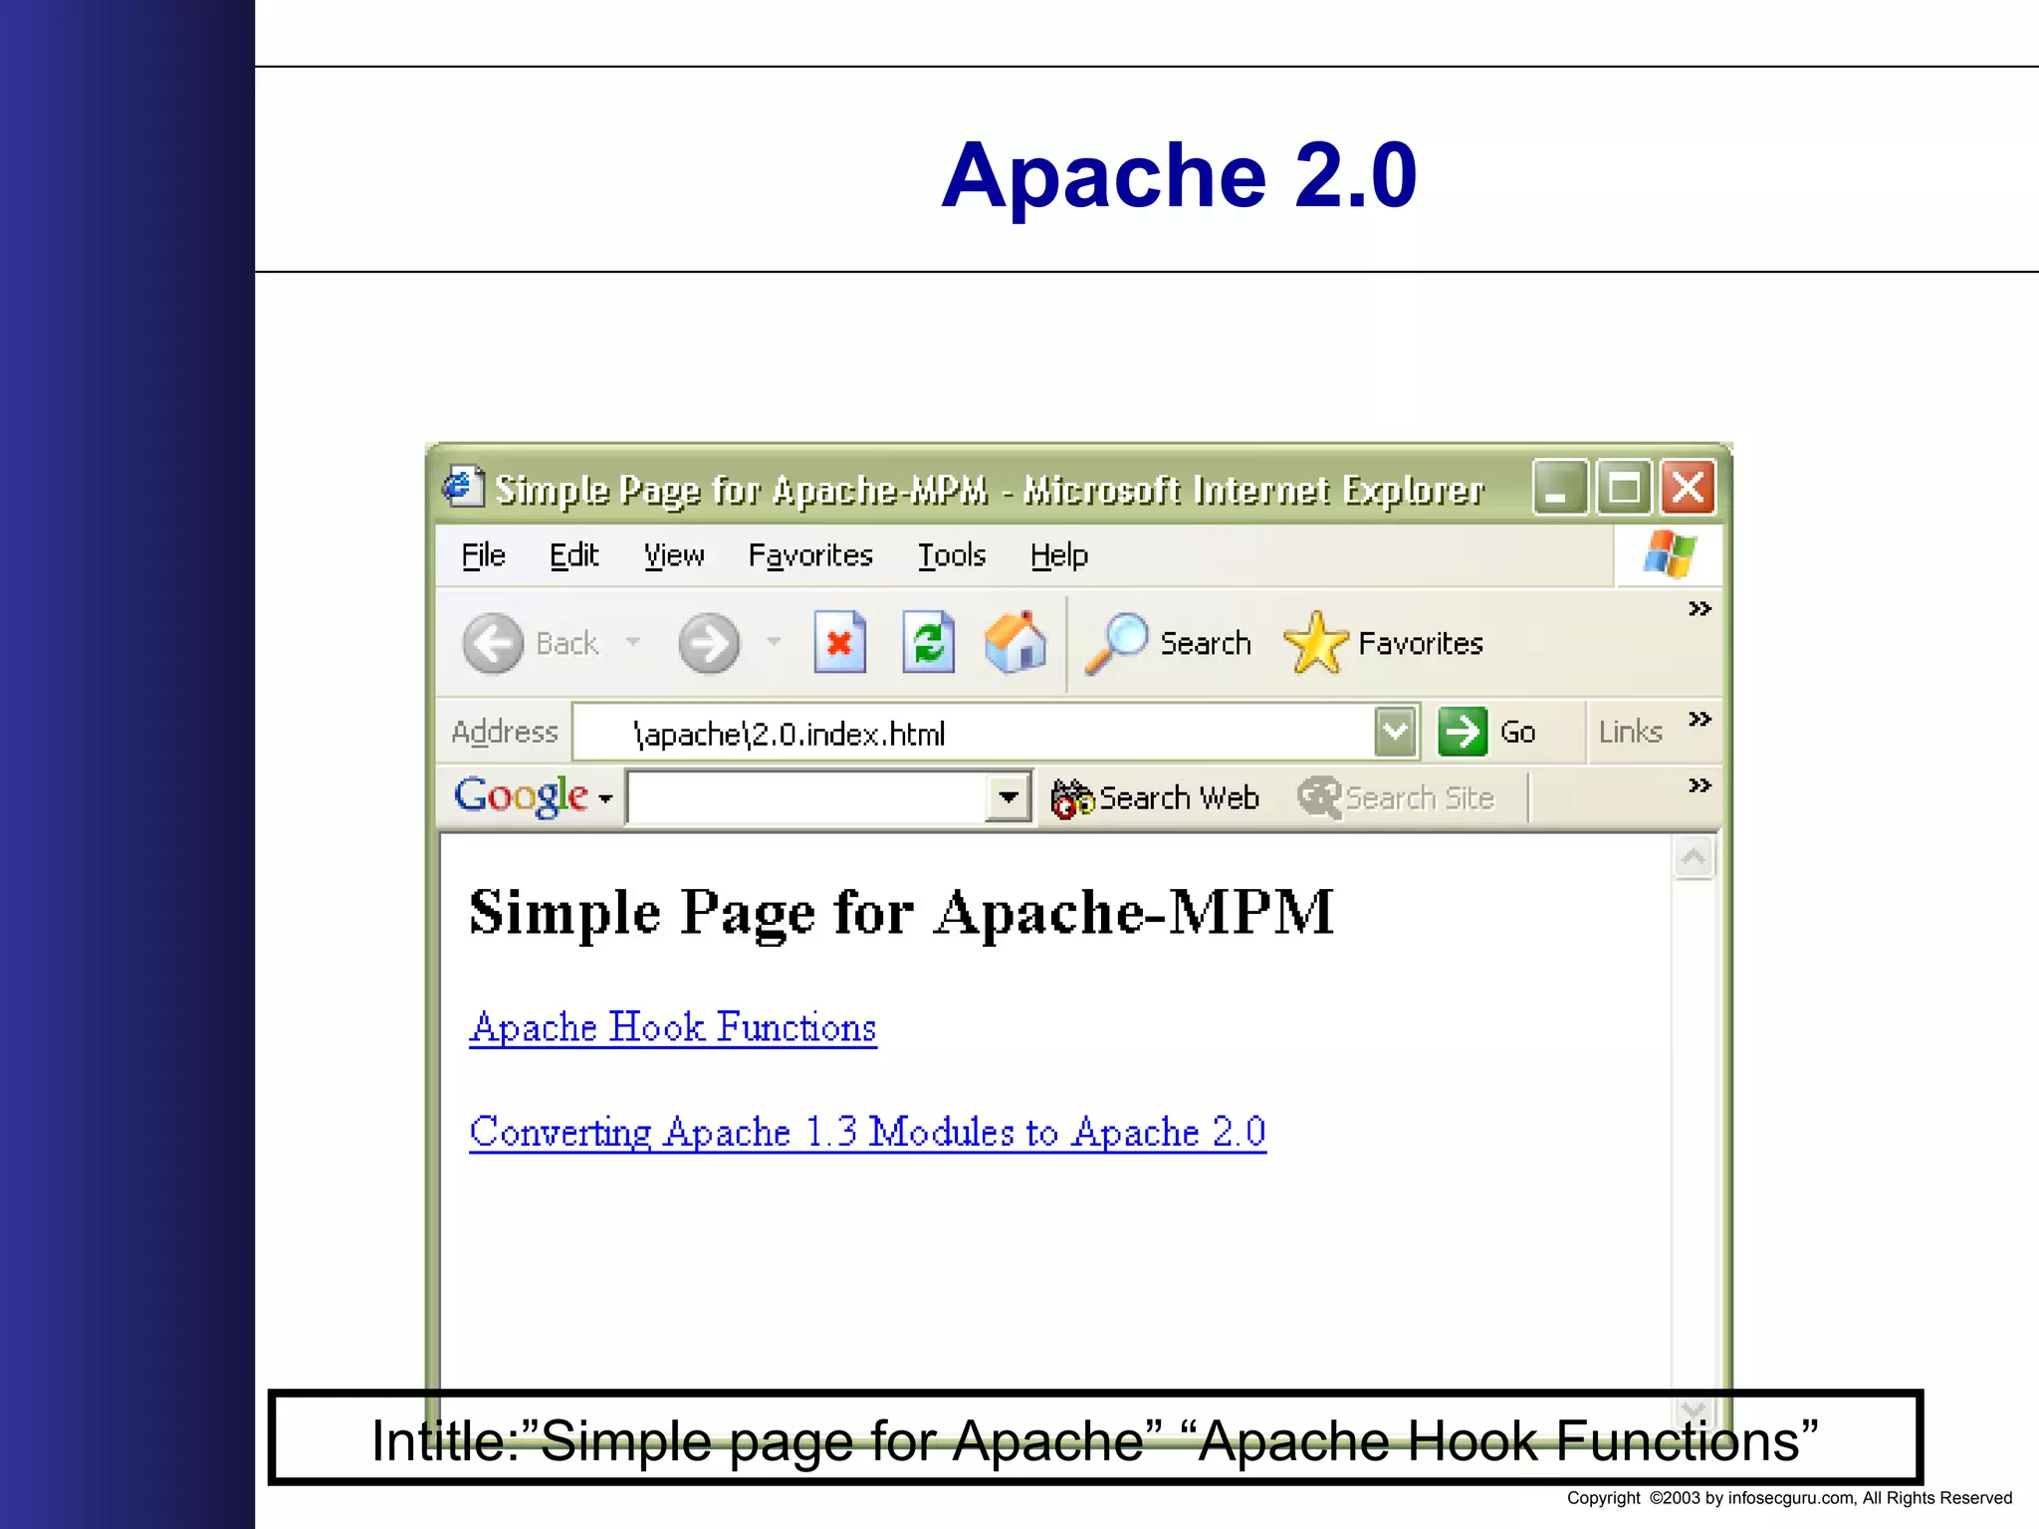Open the File menu
This screenshot has height=1529, width=2039.
point(484,555)
